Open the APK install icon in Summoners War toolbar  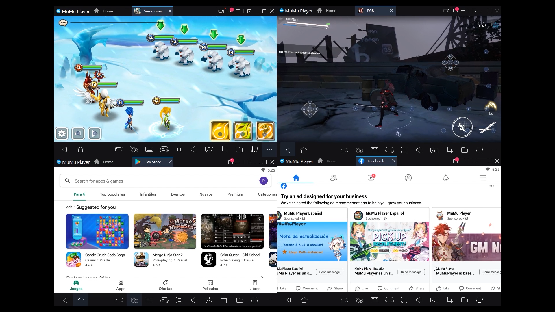click(209, 149)
